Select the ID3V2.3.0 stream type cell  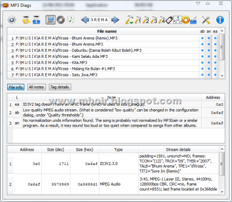(x=119, y=164)
